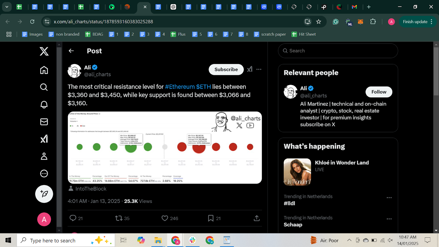
Task: Open @ali_charts handle on the post
Action: pyautogui.click(x=97, y=74)
